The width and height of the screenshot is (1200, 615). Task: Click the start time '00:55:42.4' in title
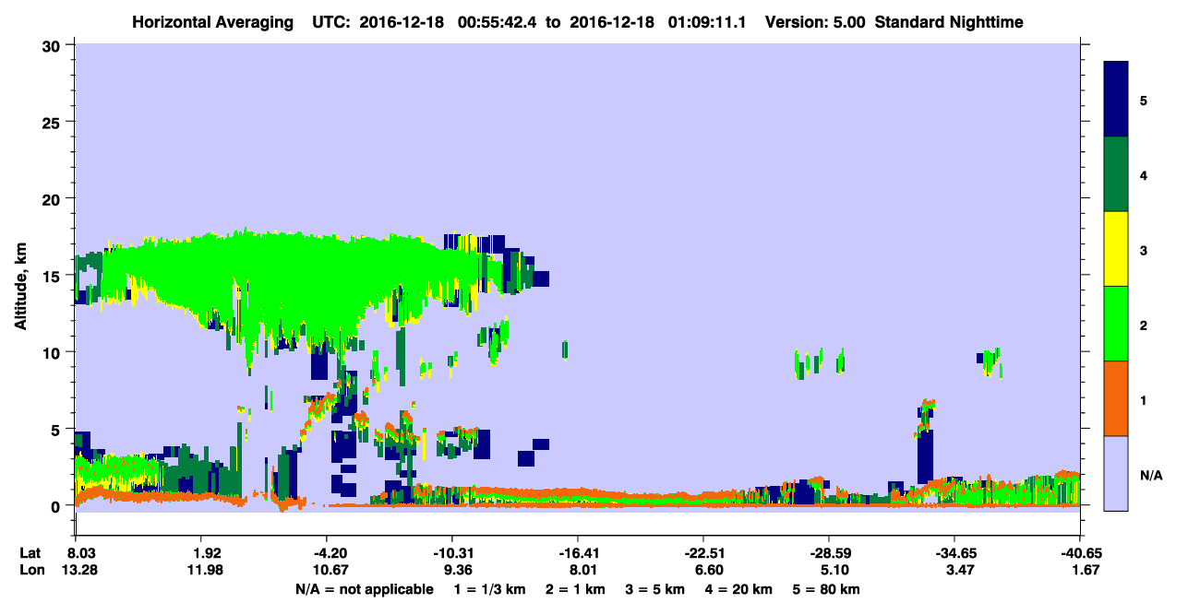point(498,21)
